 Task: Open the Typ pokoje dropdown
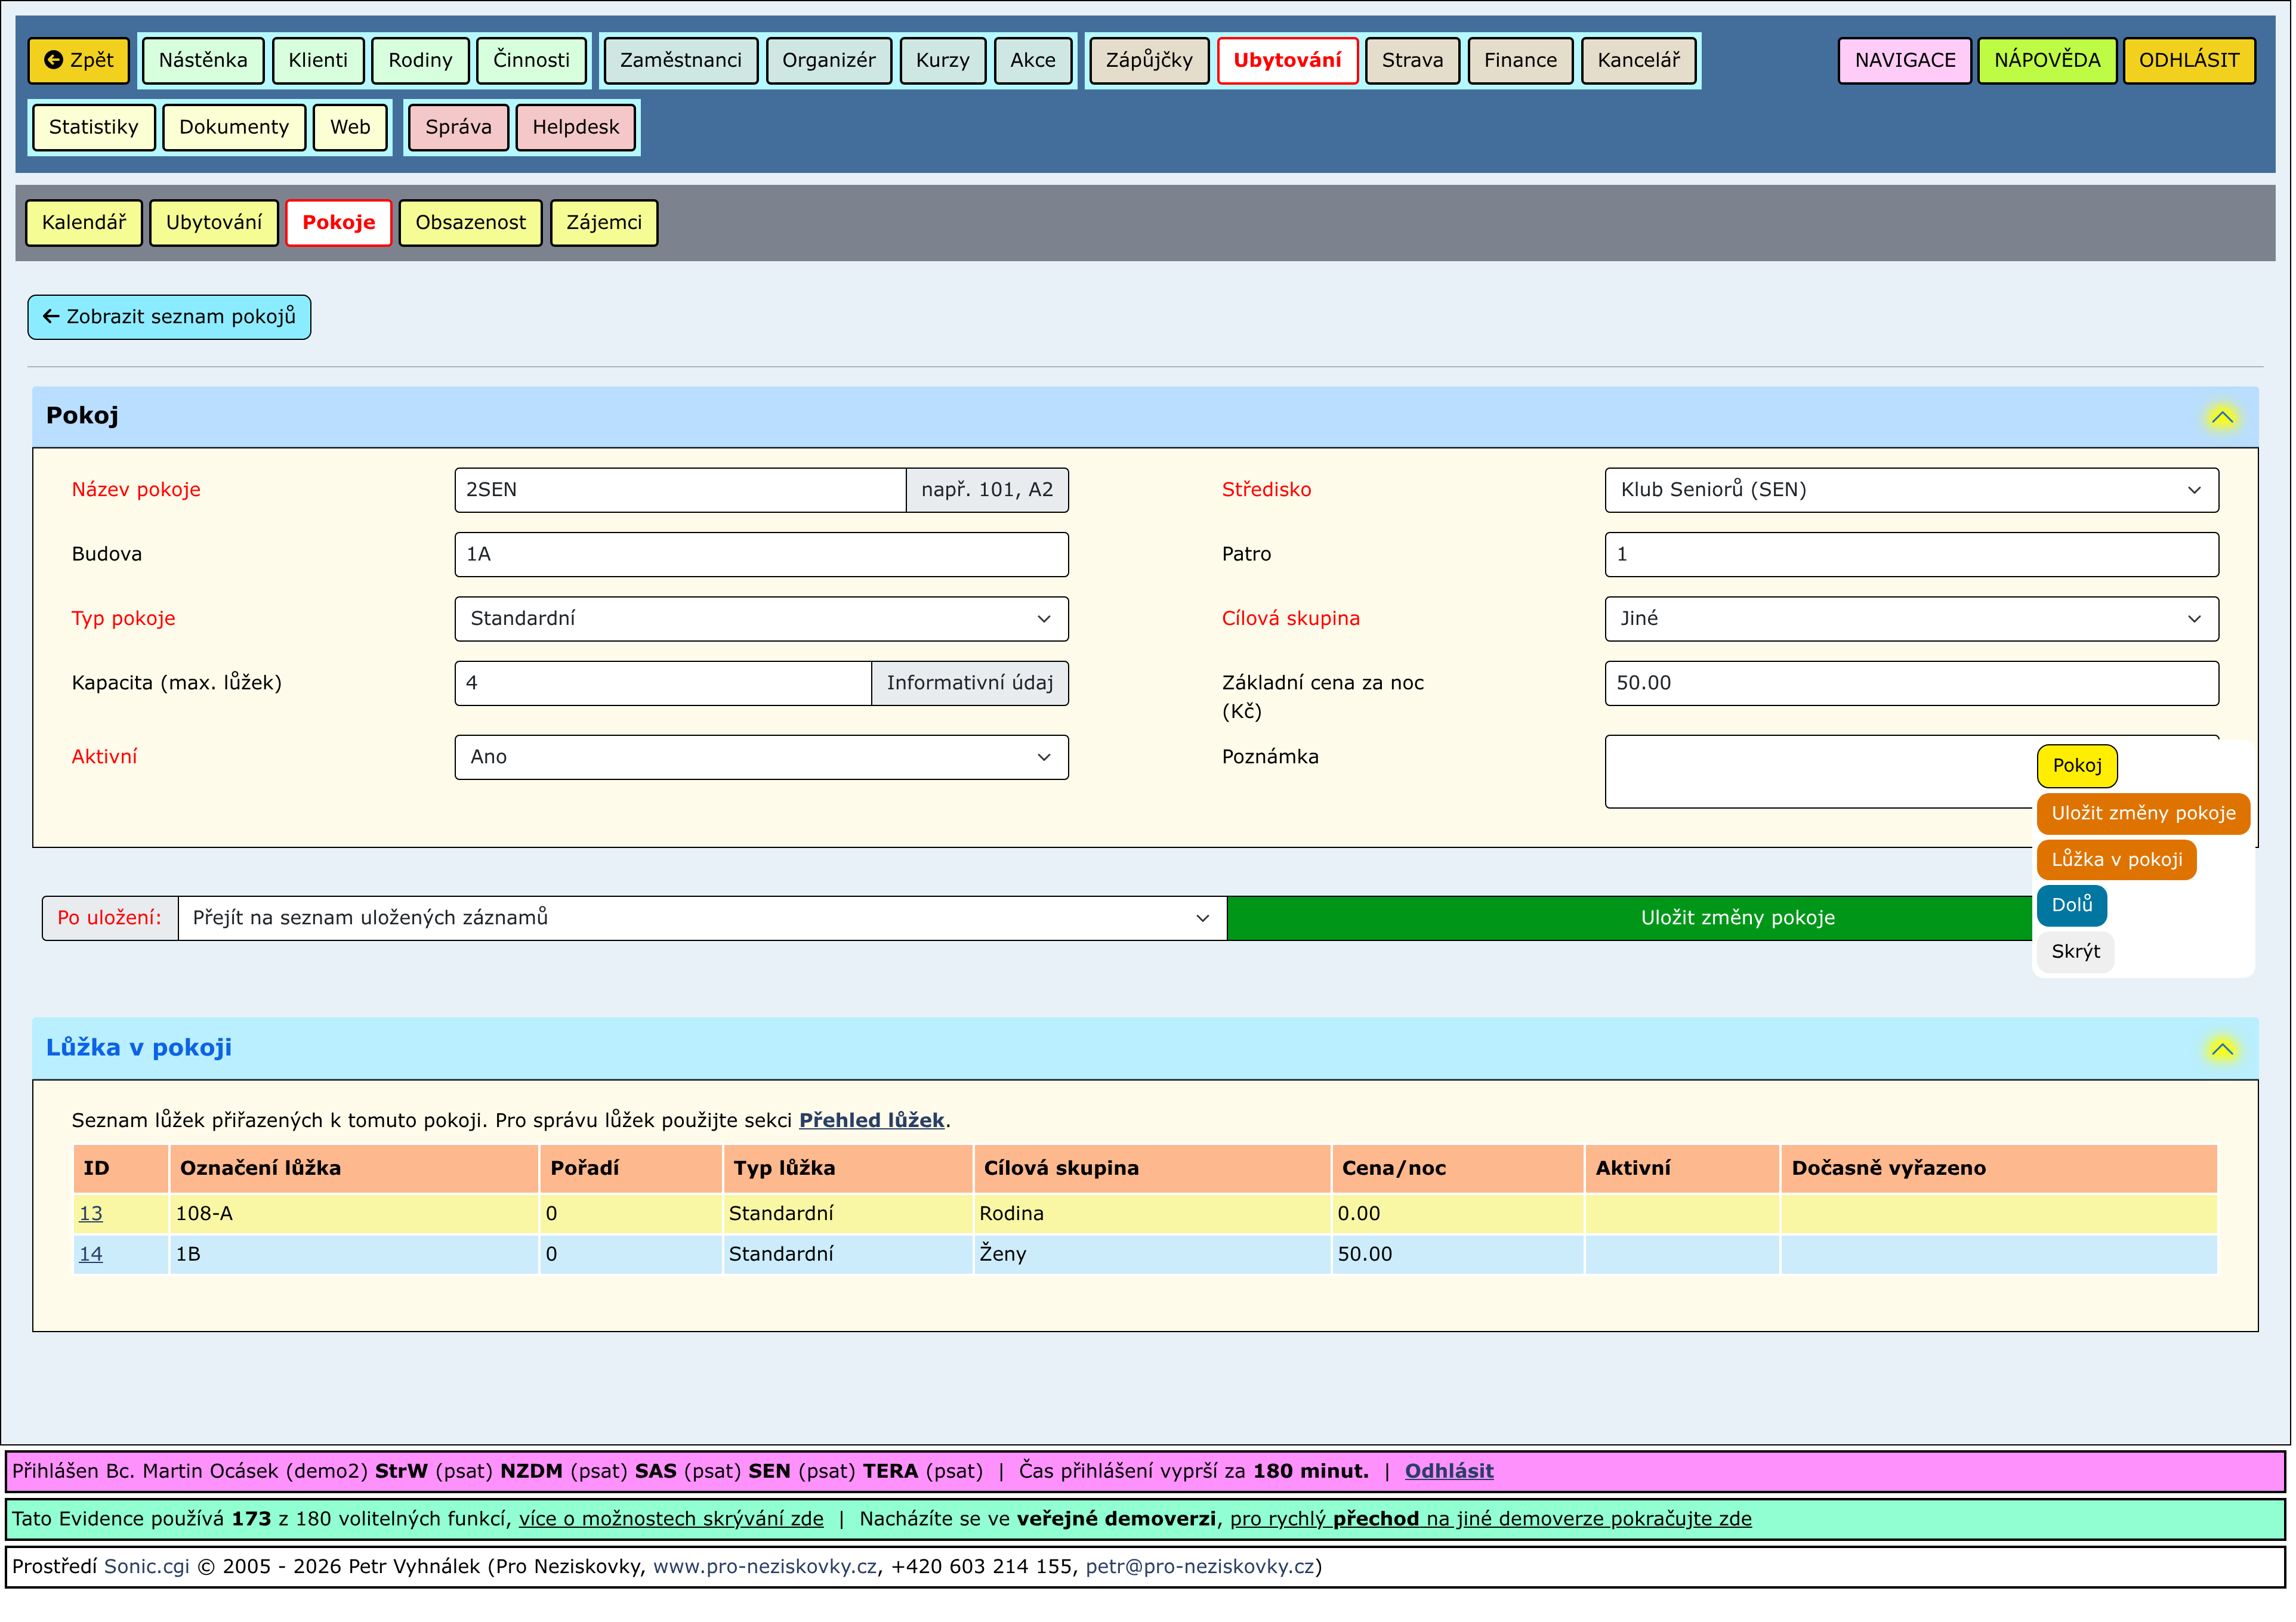761,618
